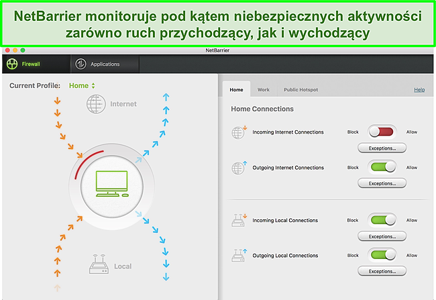Select the Work profile tab

(x=264, y=90)
